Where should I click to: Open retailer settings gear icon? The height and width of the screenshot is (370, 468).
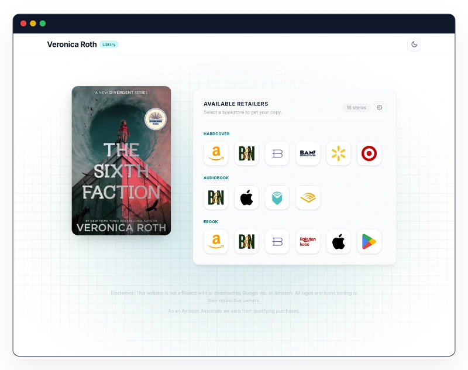[x=379, y=108]
